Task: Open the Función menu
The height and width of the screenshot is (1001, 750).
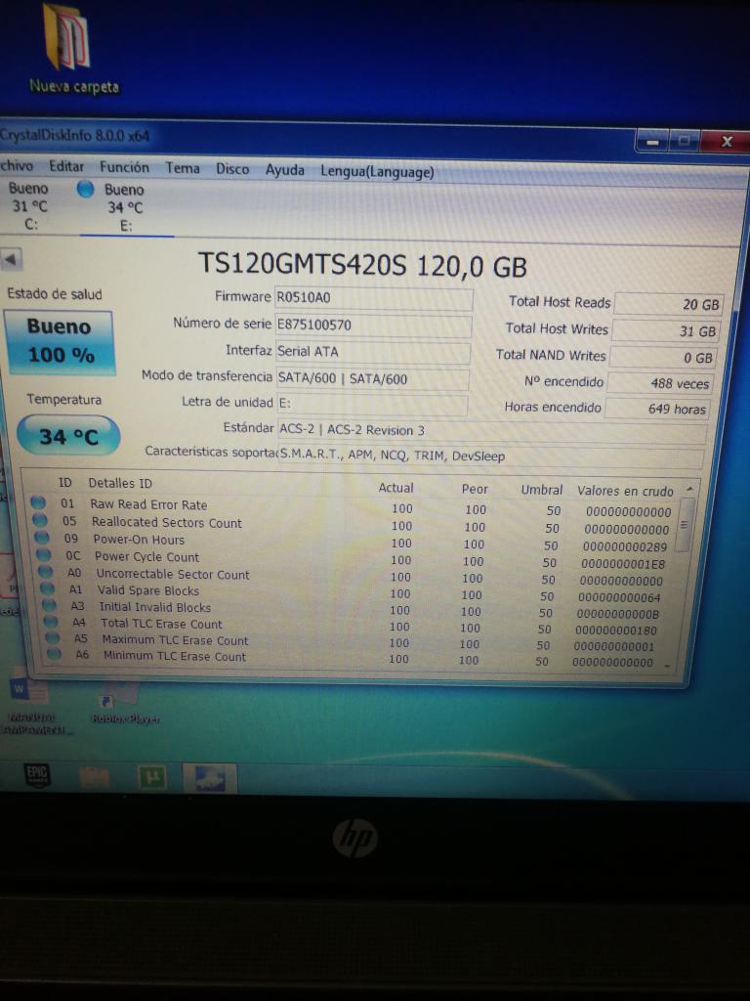Action: (x=124, y=167)
